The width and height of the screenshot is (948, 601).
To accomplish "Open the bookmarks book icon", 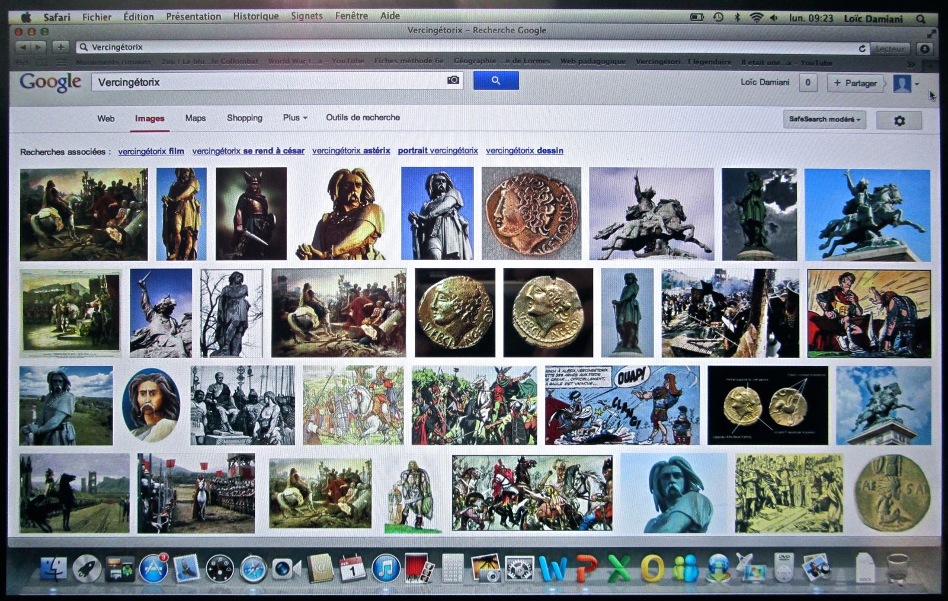I will click(x=41, y=62).
